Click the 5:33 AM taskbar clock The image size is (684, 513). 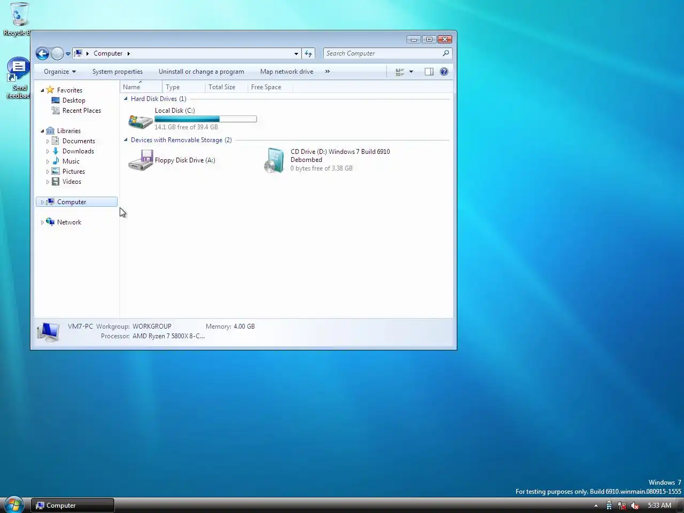click(659, 506)
